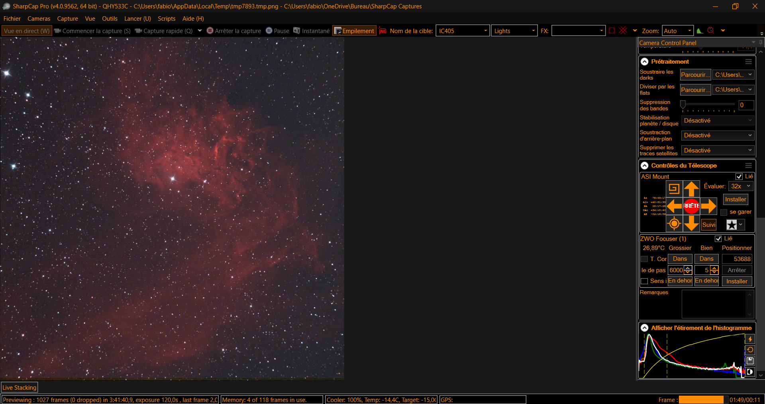Image resolution: width=765 pixels, height=404 pixels.
Task: Apply auto-stretch with the lightning bolt icon
Action: [x=750, y=339]
